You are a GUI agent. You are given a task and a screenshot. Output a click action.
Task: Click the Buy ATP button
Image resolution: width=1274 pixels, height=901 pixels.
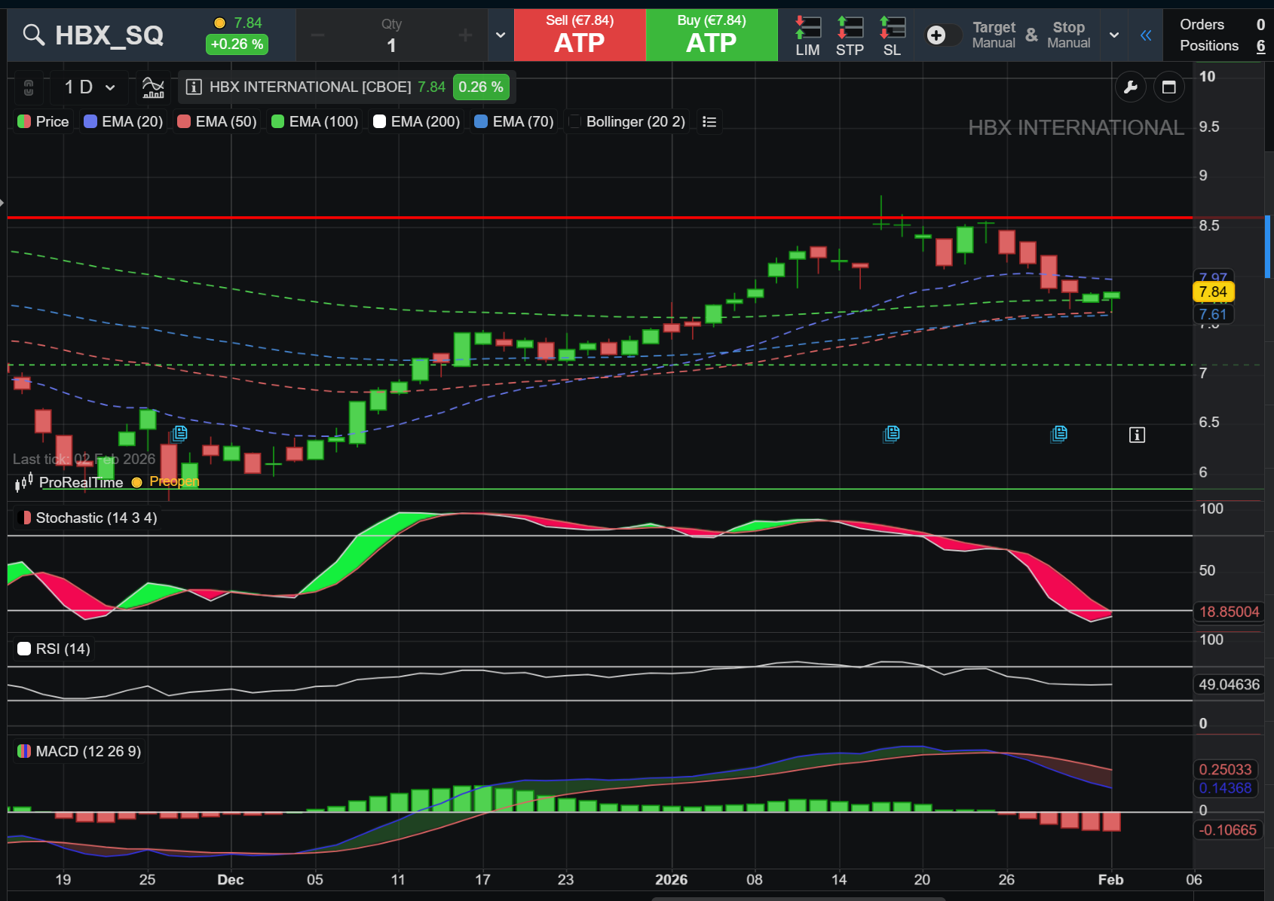pos(712,35)
